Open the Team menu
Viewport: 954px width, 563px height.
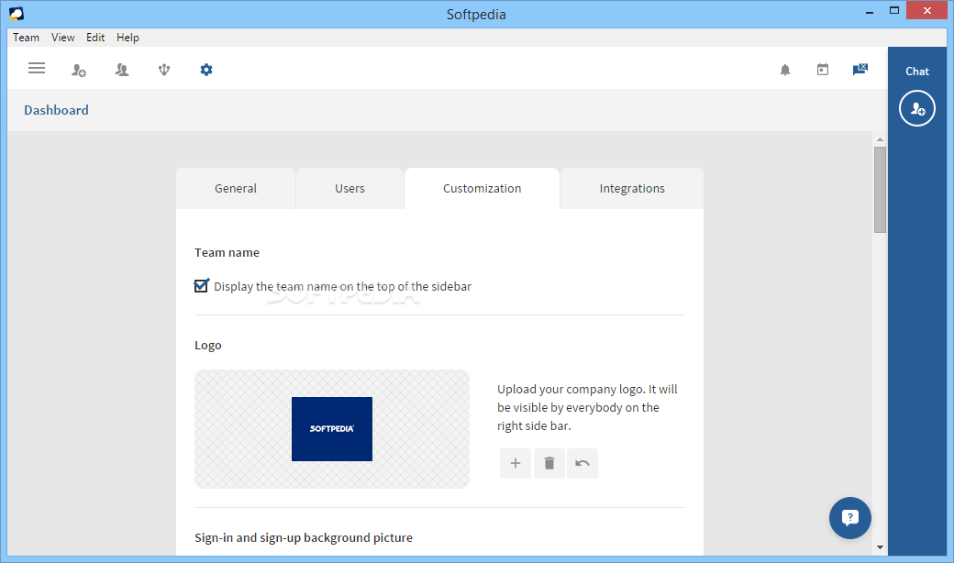click(x=27, y=38)
